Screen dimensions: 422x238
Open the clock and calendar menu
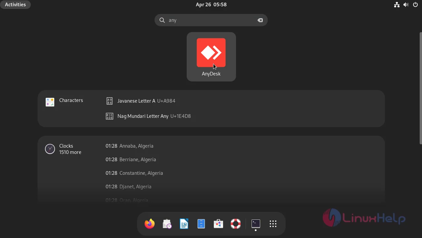coord(211,5)
